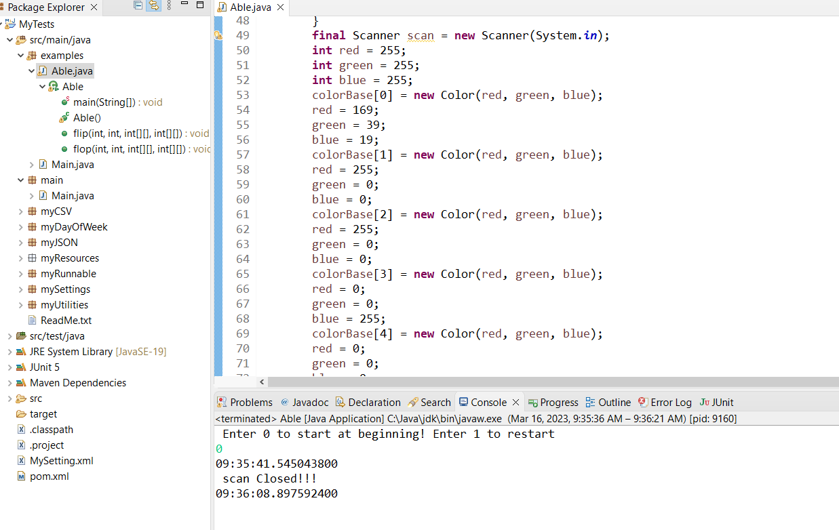Click the Collapse All icon in Package Explorer

(138, 5)
